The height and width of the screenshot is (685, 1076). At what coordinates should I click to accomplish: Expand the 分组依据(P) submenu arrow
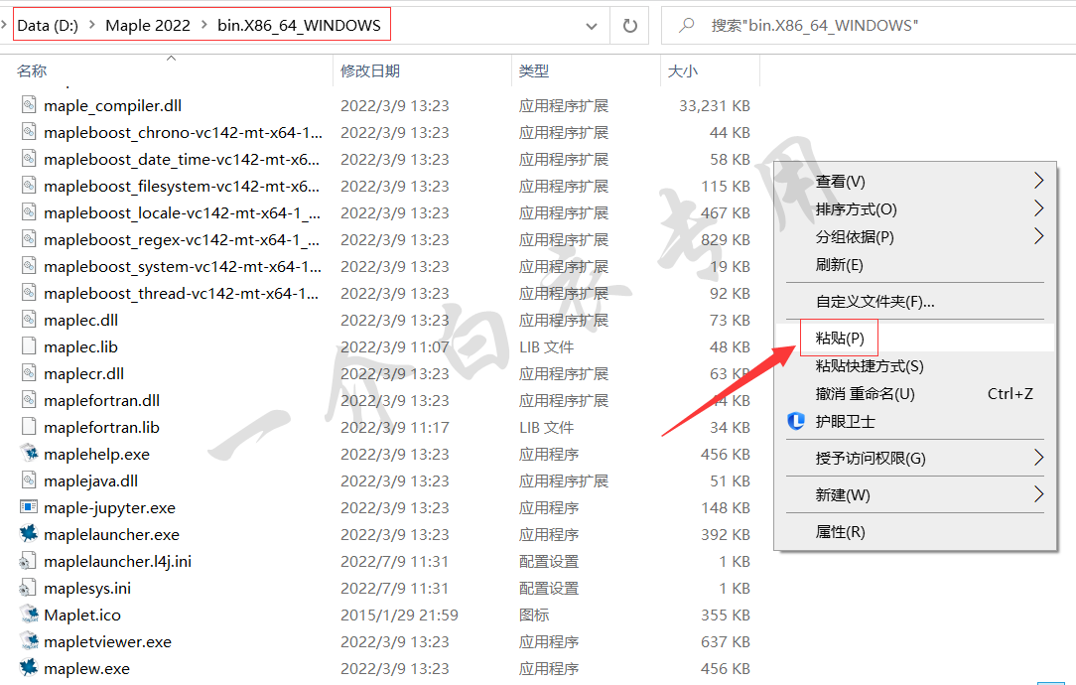coord(1039,236)
